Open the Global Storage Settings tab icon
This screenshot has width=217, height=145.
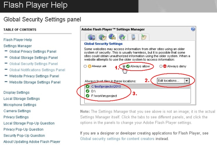[x=102, y=37]
